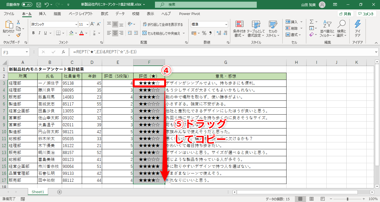Increase decimal places

pyautogui.click(x=219, y=33)
